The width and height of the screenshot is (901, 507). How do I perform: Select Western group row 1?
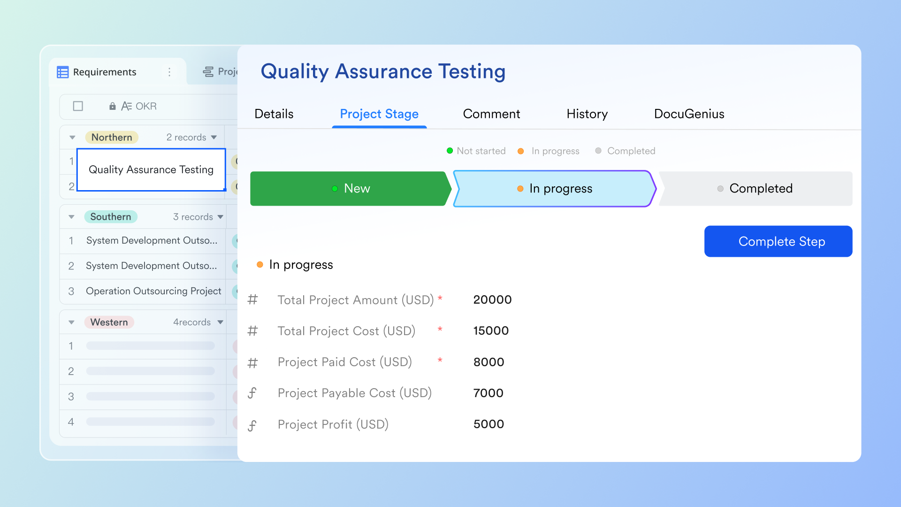[x=143, y=346]
